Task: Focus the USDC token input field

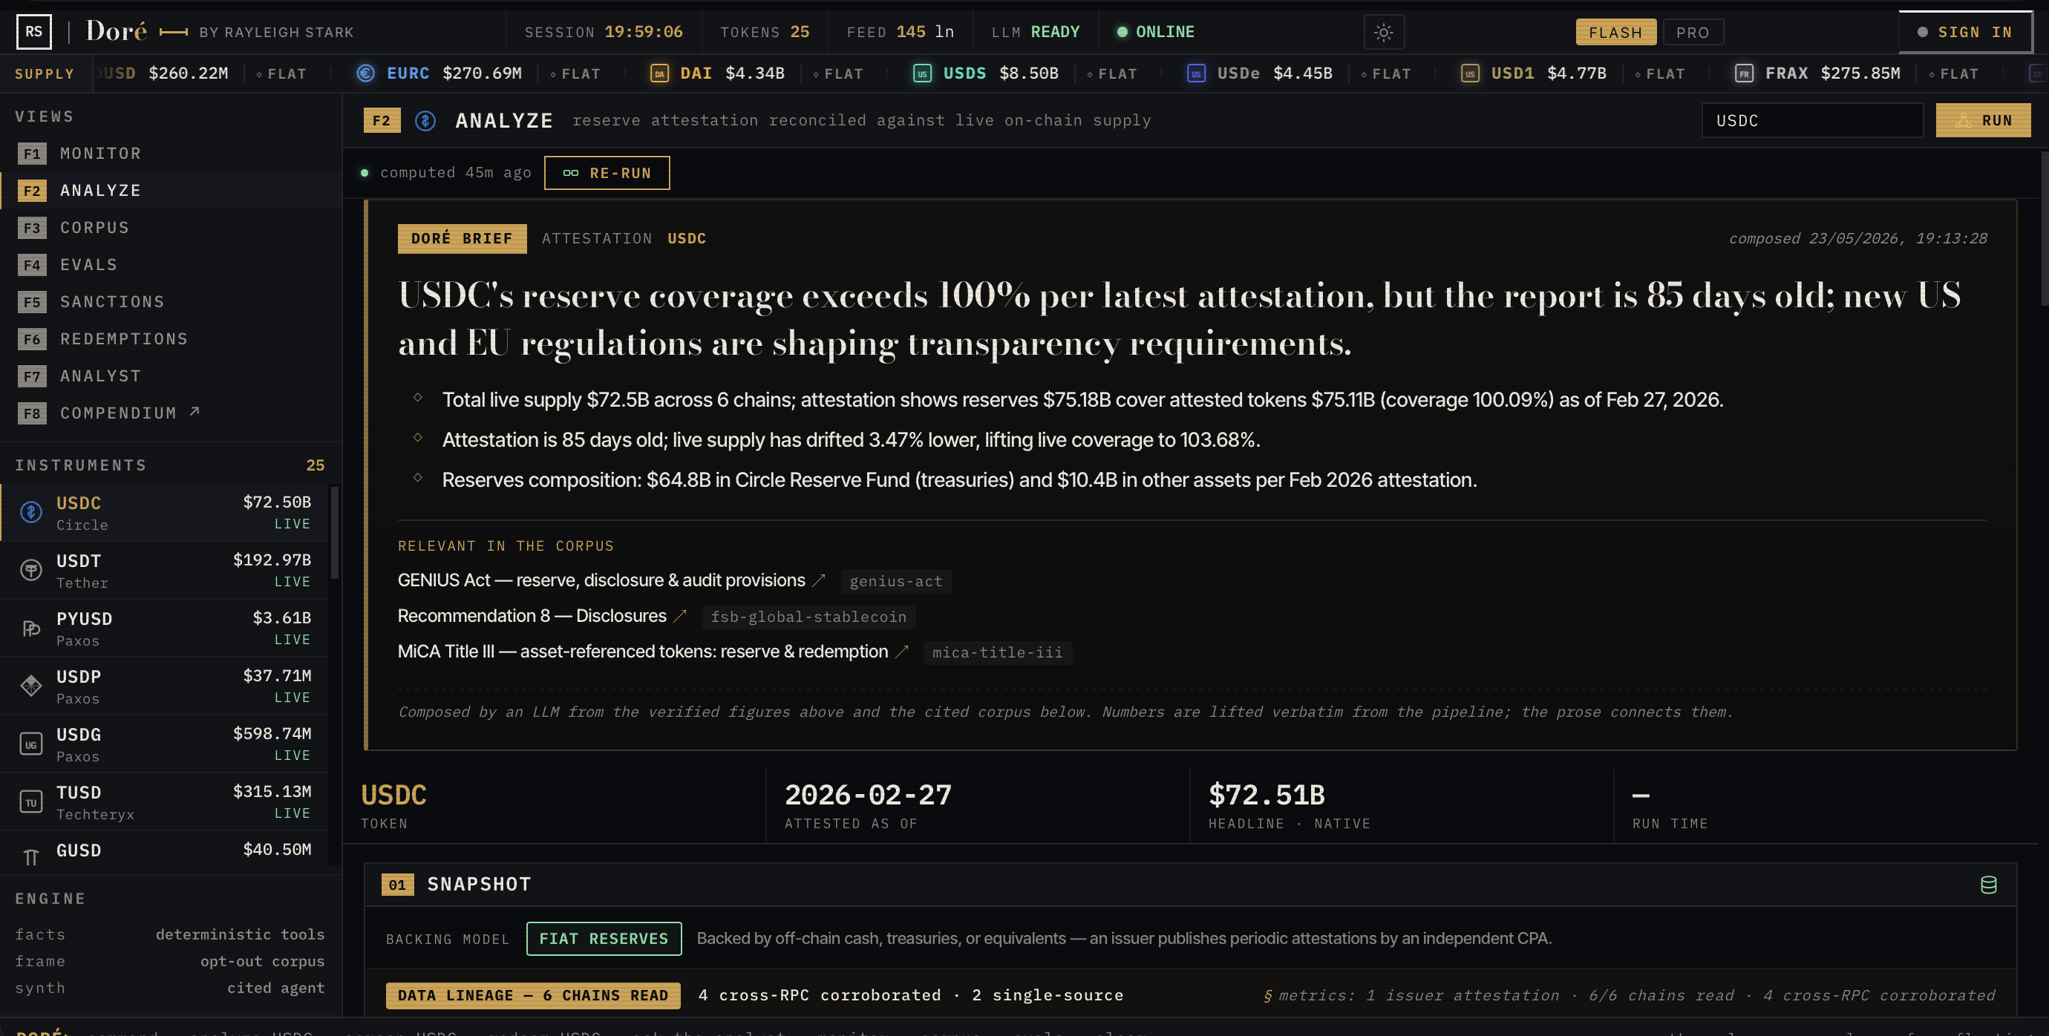Action: click(x=1812, y=121)
